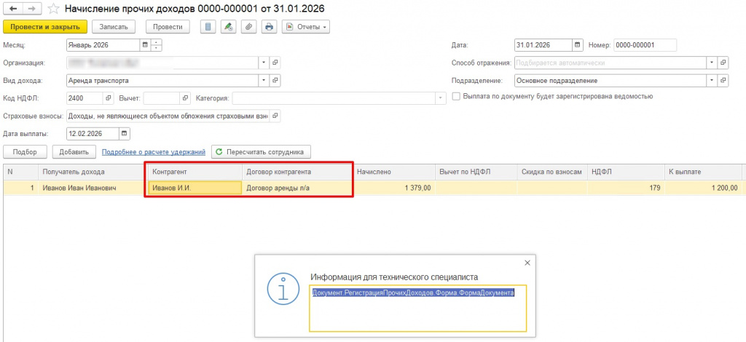Viewport: 746px width, 342px height.
Task: Click the Записать button
Action: (114, 27)
